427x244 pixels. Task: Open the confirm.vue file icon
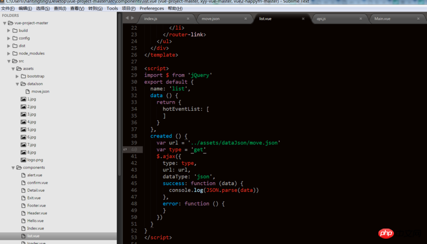click(23, 183)
